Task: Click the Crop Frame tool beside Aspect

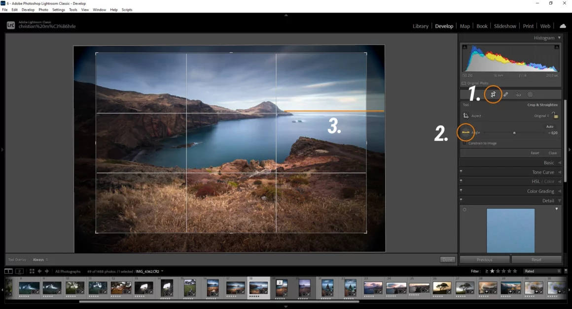Action: click(465, 116)
